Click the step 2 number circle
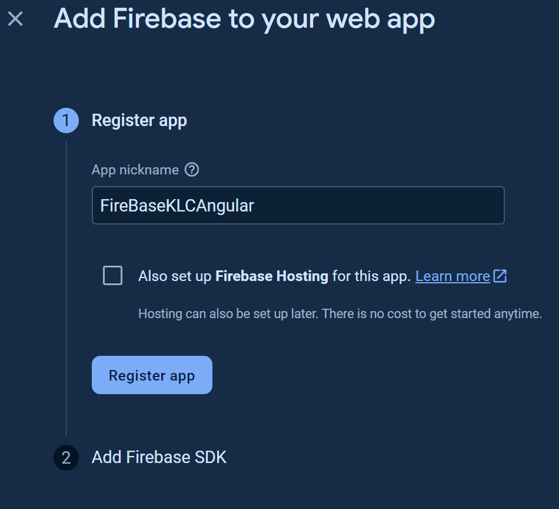This screenshot has width=559, height=509. 66,458
